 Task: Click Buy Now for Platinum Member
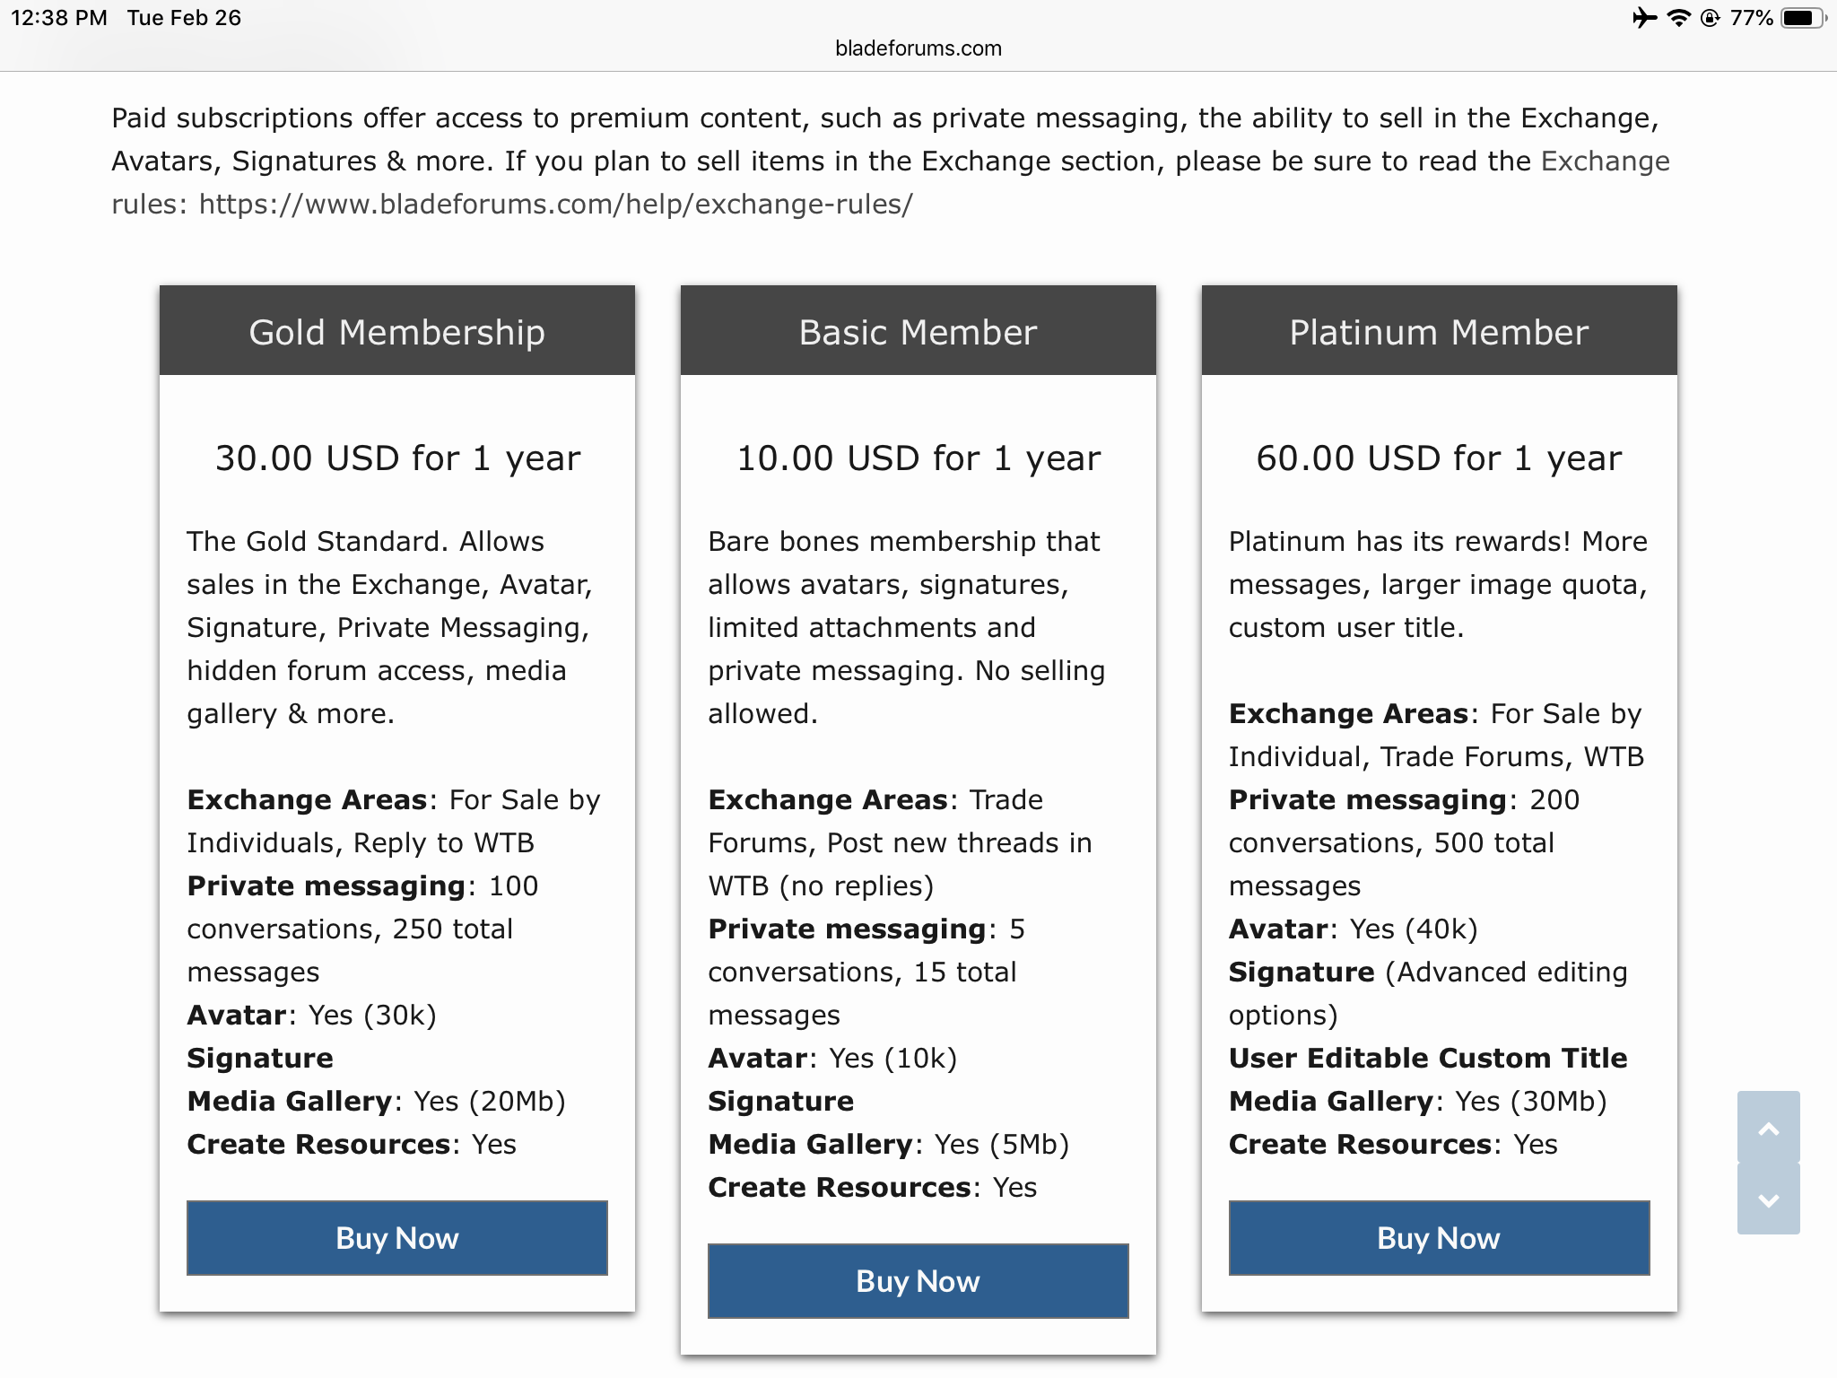click(1439, 1238)
